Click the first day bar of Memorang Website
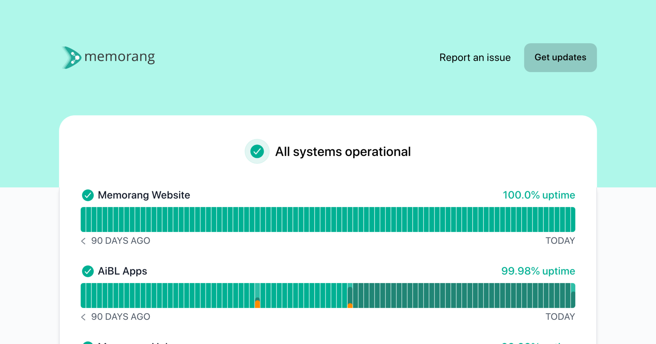Image resolution: width=656 pixels, height=344 pixels. tap(83, 220)
